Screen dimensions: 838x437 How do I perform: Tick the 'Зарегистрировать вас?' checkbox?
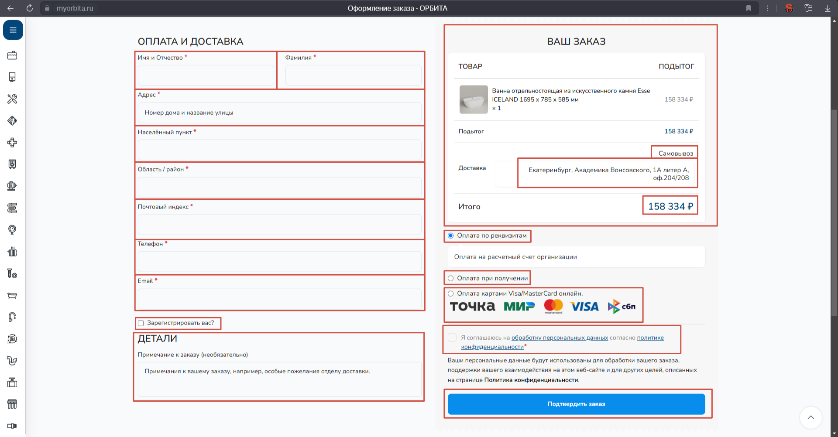pos(141,323)
